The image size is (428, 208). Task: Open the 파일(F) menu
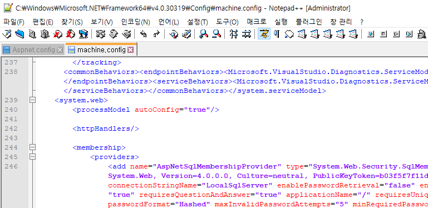[14, 22]
